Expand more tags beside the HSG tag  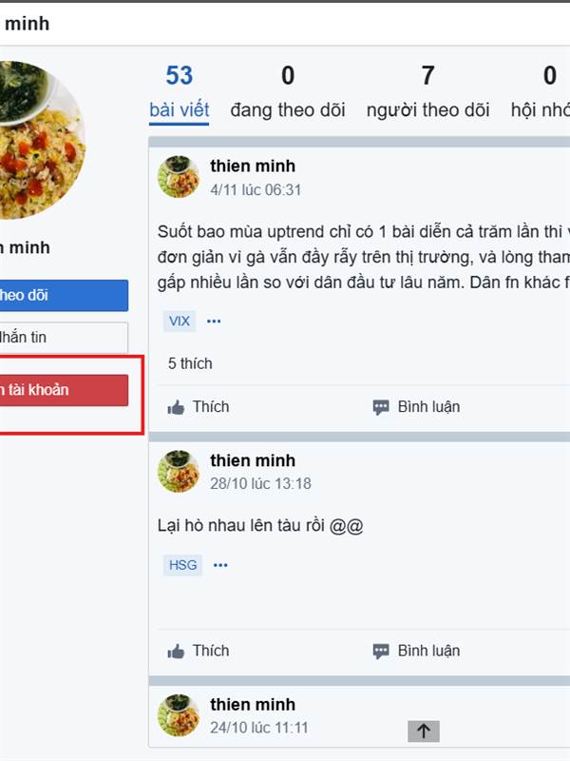[220, 565]
